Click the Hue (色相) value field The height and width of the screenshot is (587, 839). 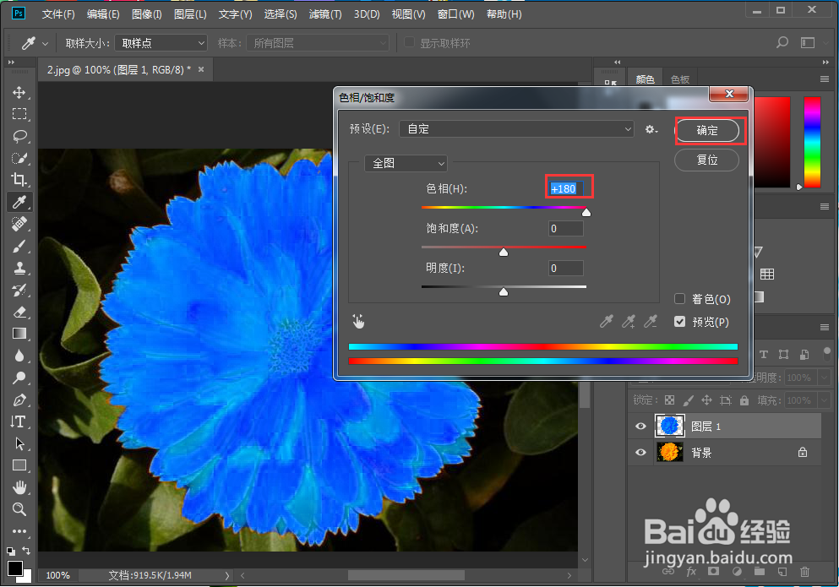click(x=565, y=189)
